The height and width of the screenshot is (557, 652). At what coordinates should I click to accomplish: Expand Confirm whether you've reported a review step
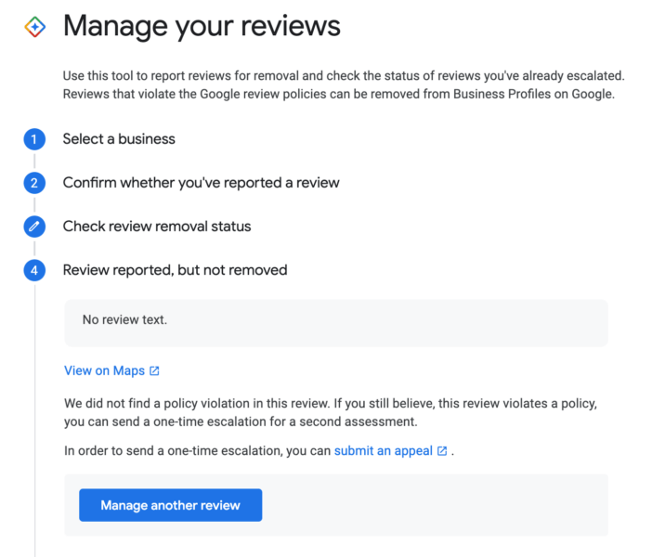[x=201, y=183]
